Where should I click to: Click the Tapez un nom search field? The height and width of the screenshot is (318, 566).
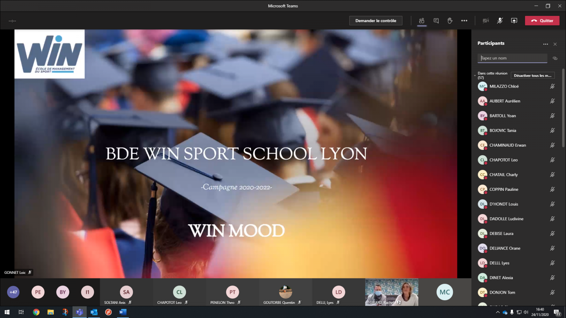tap(512, 58)
